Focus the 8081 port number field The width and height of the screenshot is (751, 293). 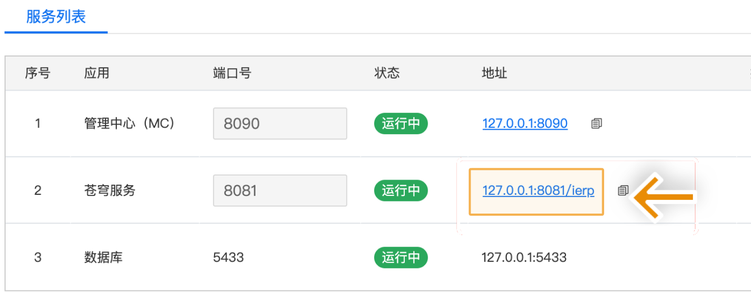[x=280, y=191]
